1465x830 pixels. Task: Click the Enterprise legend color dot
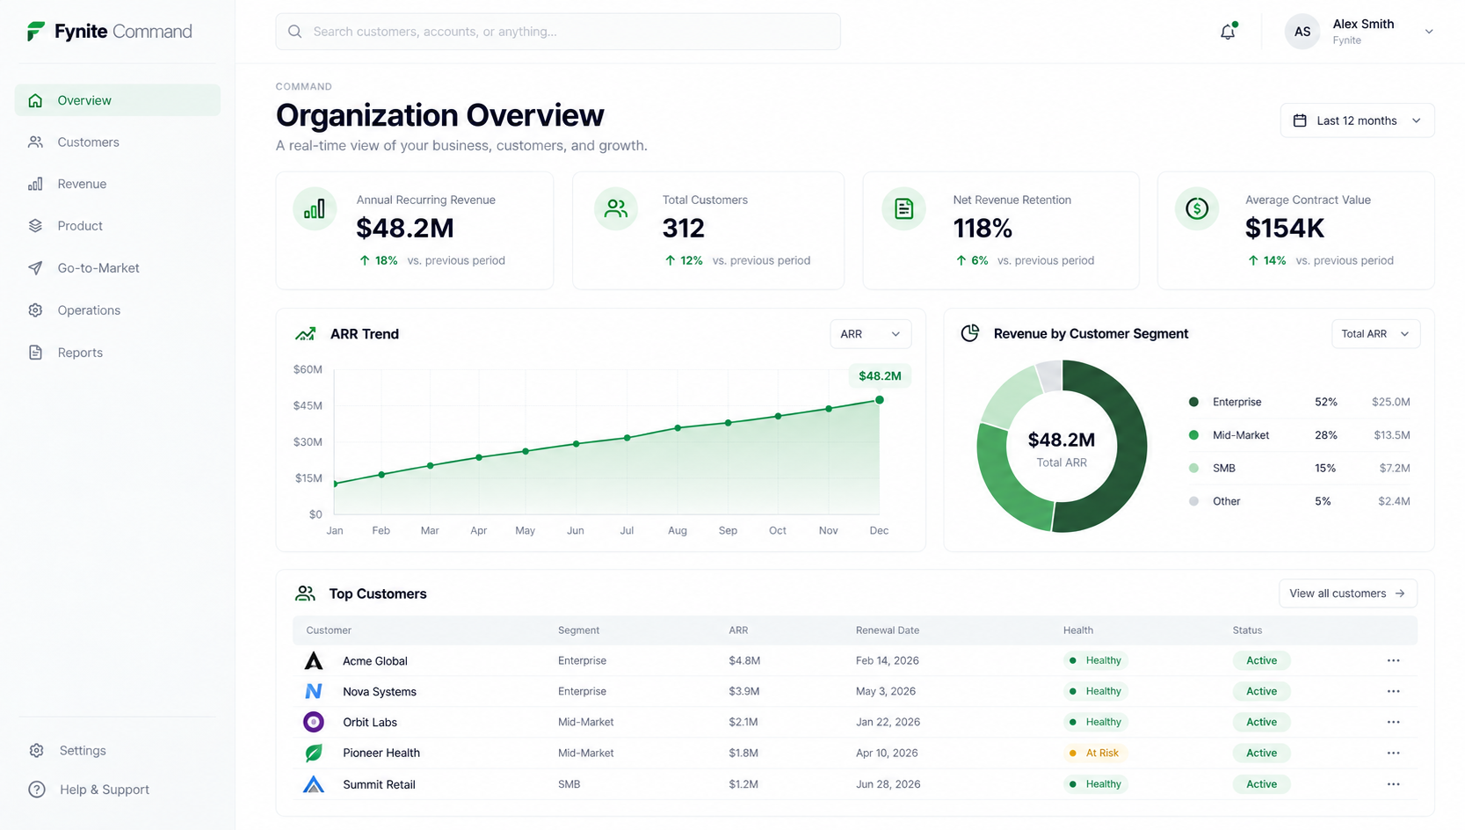[x=1193, y=402]
